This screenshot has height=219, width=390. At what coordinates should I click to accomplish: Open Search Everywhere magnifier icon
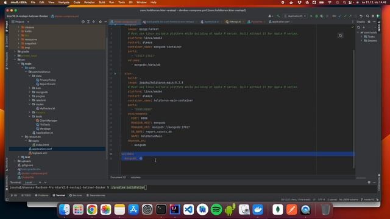point(367,16)
